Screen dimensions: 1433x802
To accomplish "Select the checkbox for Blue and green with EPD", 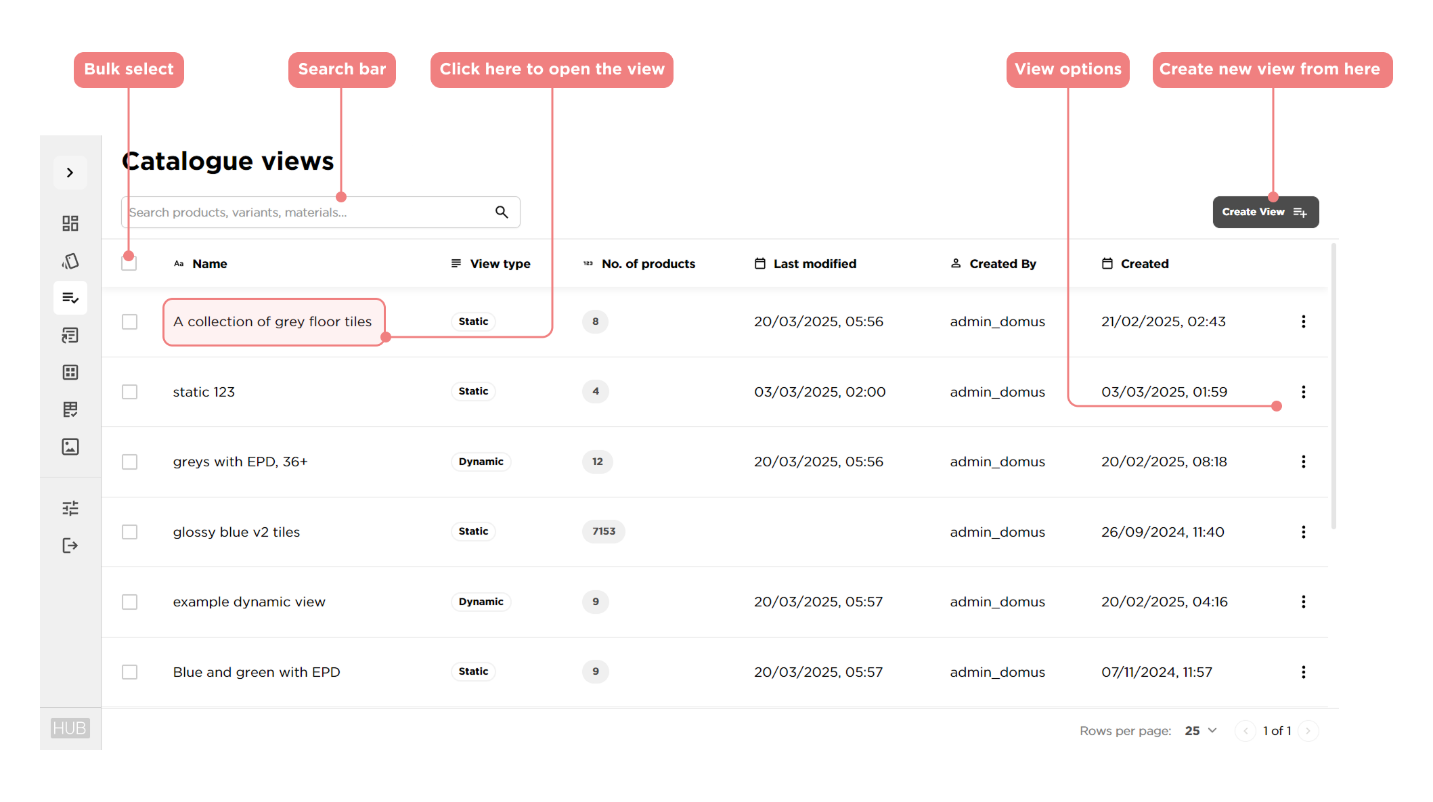I will (129, 672).
